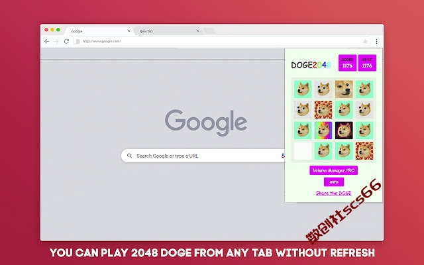
Task: Switch to the Google tab
Action: 99,31
